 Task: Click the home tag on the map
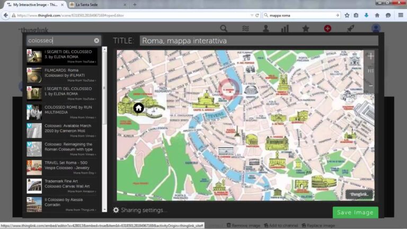coord(139,108)
